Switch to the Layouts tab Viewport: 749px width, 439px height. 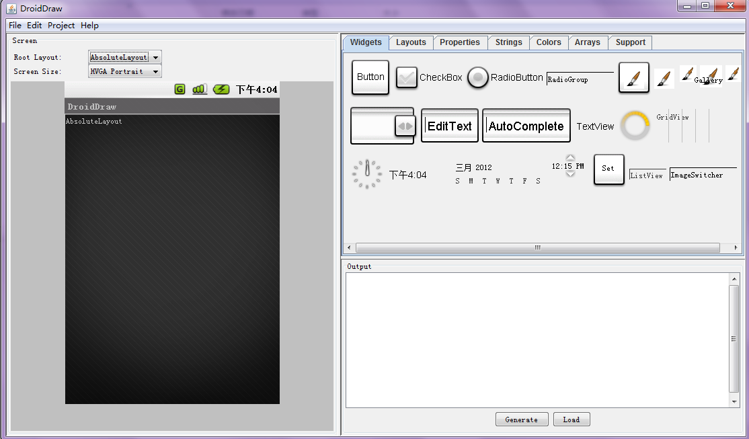click(x=411, y=42)
